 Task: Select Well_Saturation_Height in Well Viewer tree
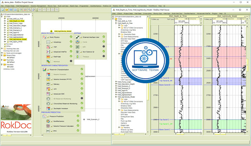coord(126,84)
